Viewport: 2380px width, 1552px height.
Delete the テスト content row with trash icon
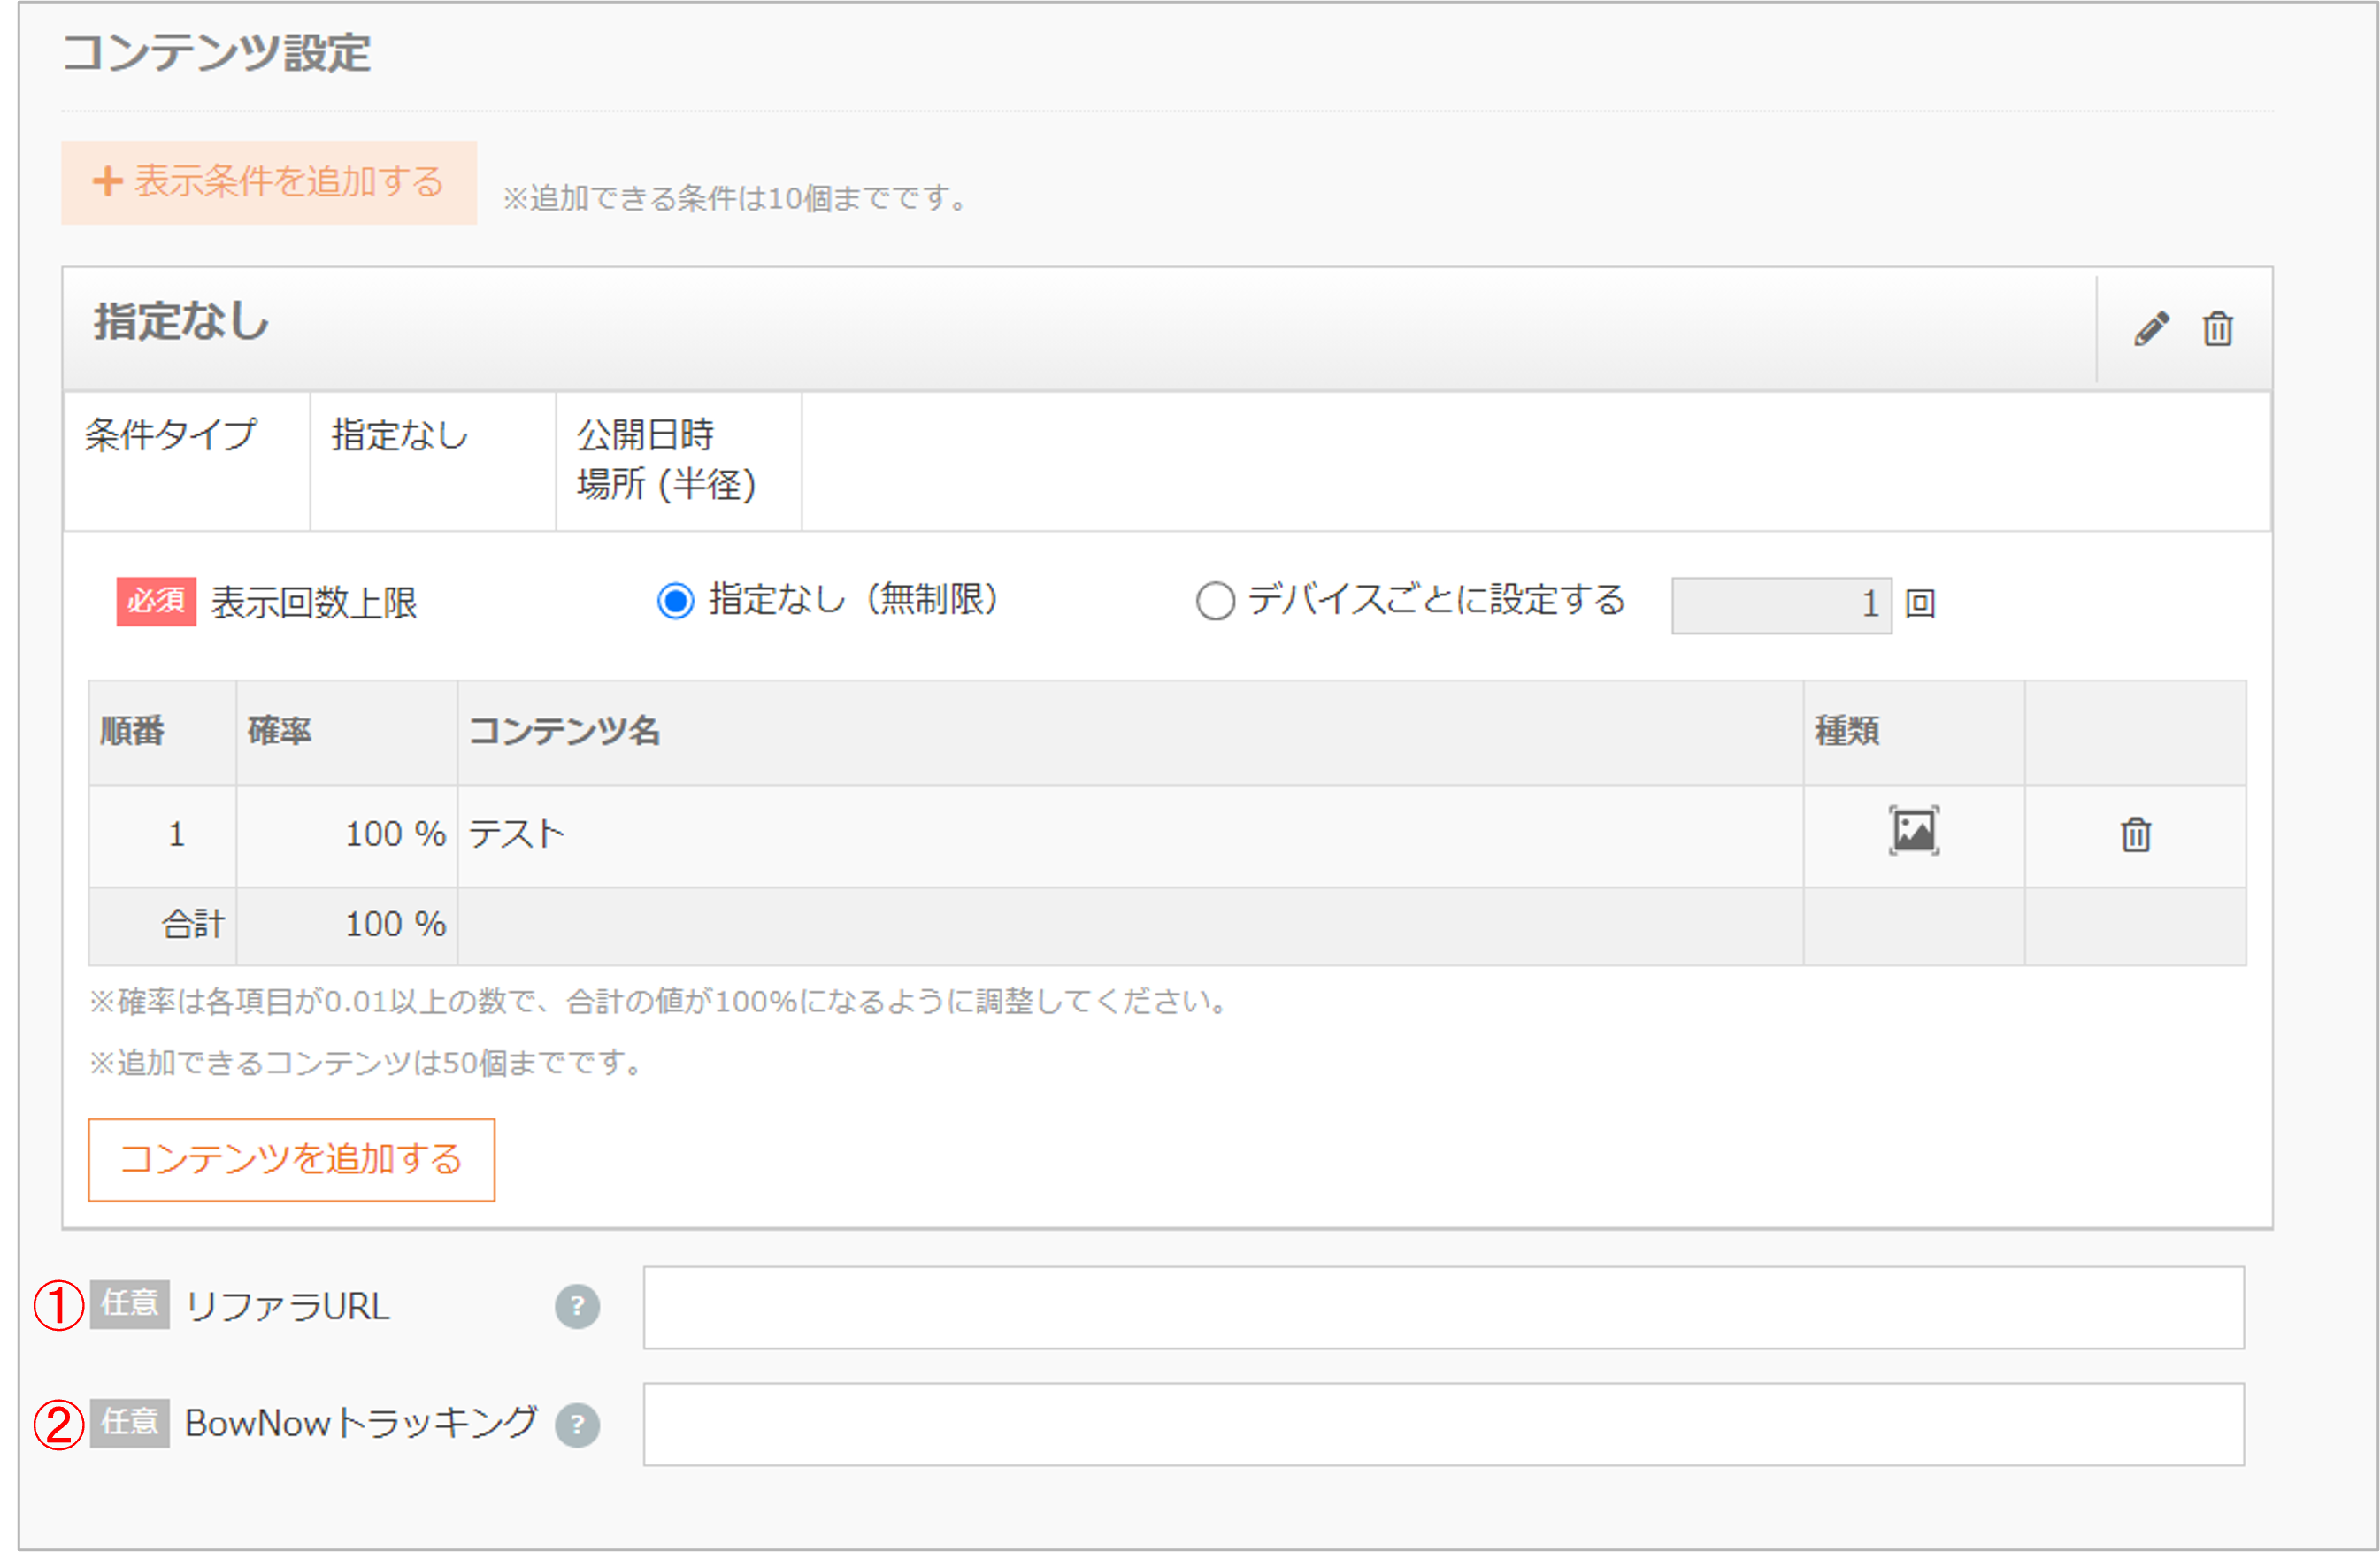click(x=2136, y=834)
